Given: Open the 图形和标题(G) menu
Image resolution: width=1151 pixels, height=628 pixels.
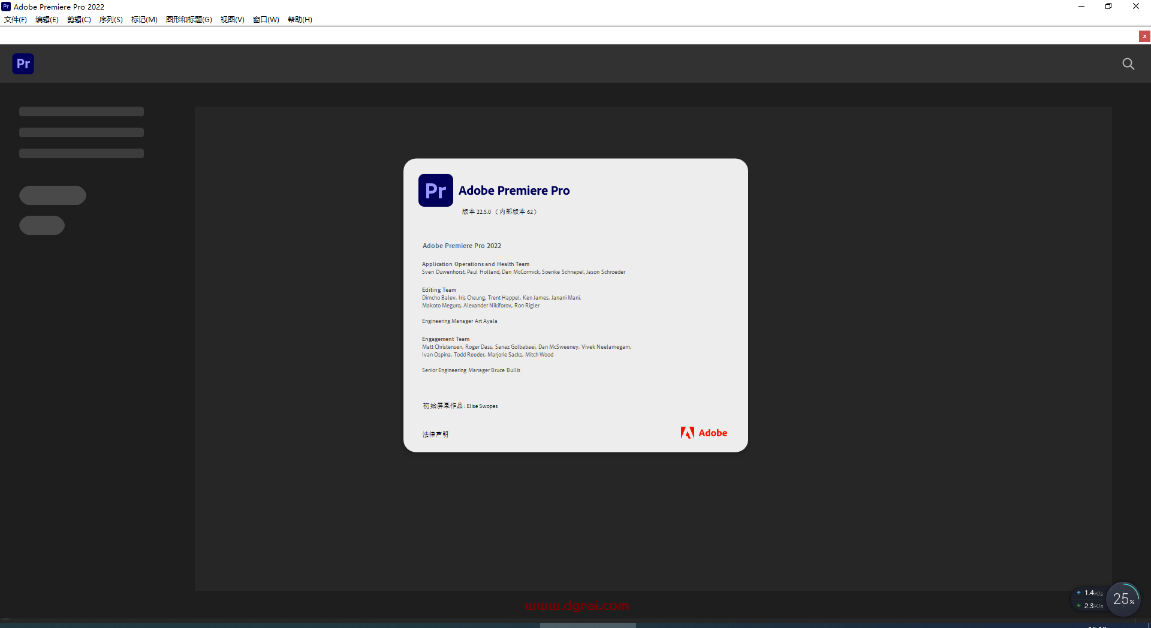Looking at the screenshot, I should 189,20.
